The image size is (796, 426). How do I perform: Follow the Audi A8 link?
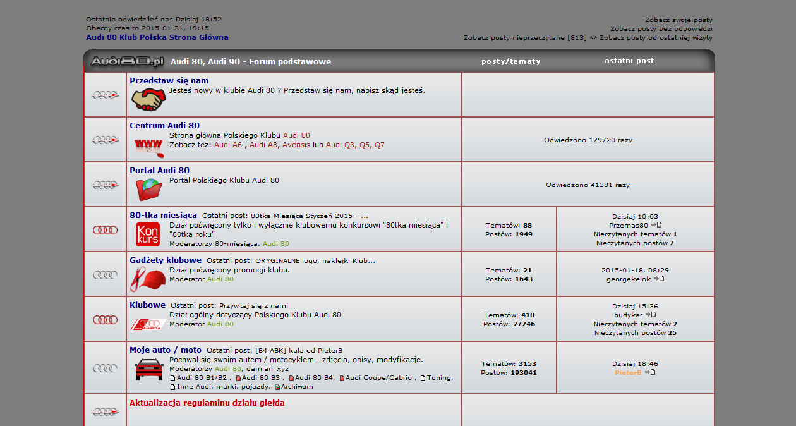263,145
